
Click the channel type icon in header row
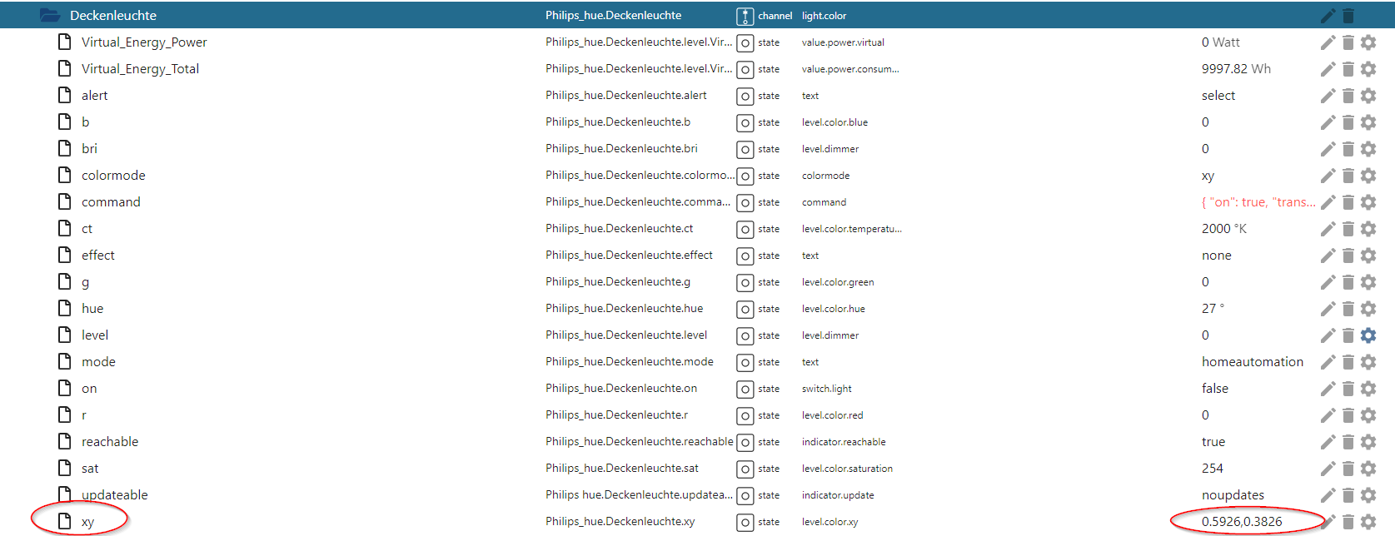[x=745, y=16]
